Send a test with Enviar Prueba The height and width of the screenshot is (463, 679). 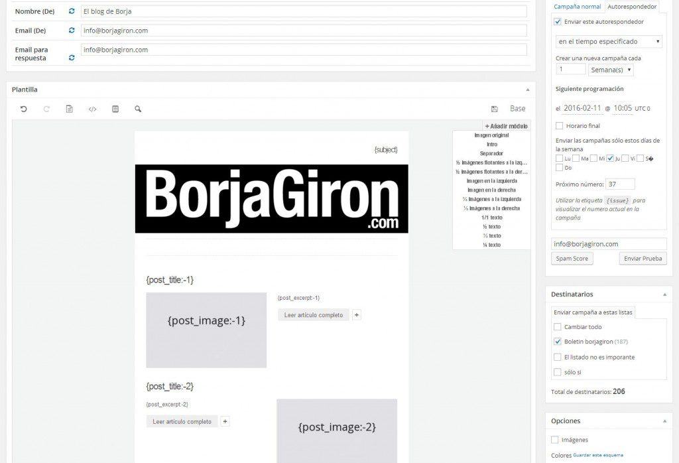tap(643, 259)
